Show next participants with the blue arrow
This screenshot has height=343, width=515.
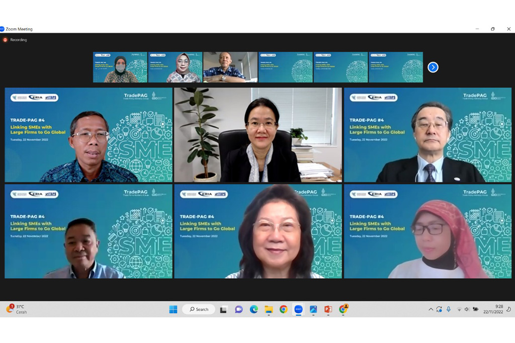click(x=433, y=67)
